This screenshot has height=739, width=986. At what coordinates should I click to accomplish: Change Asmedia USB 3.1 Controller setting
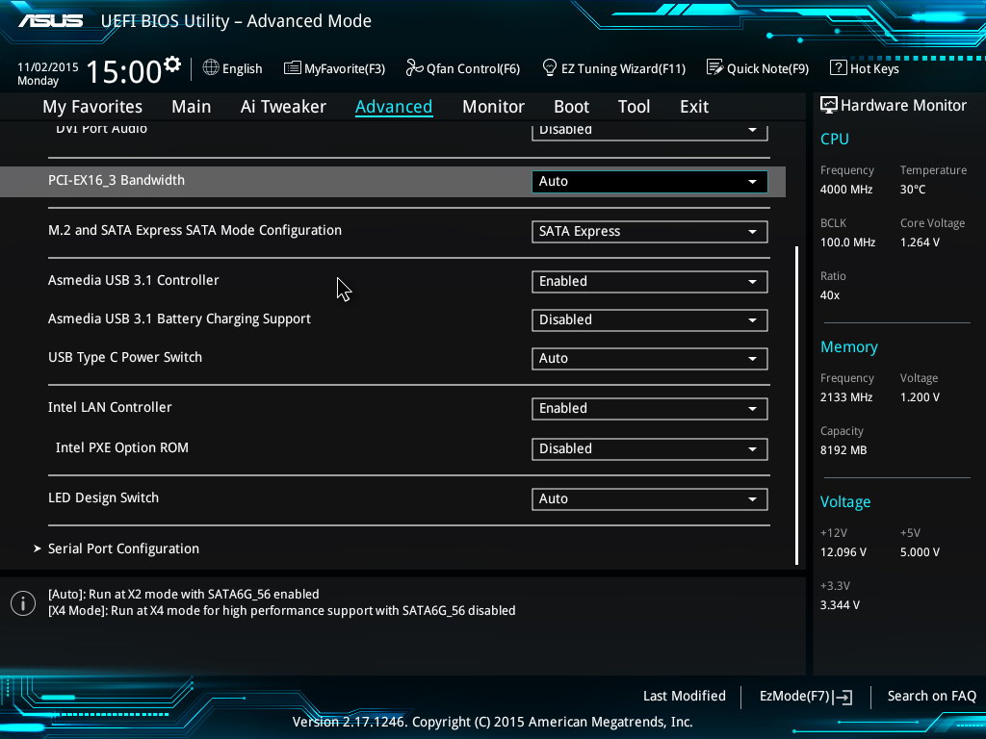649,281
